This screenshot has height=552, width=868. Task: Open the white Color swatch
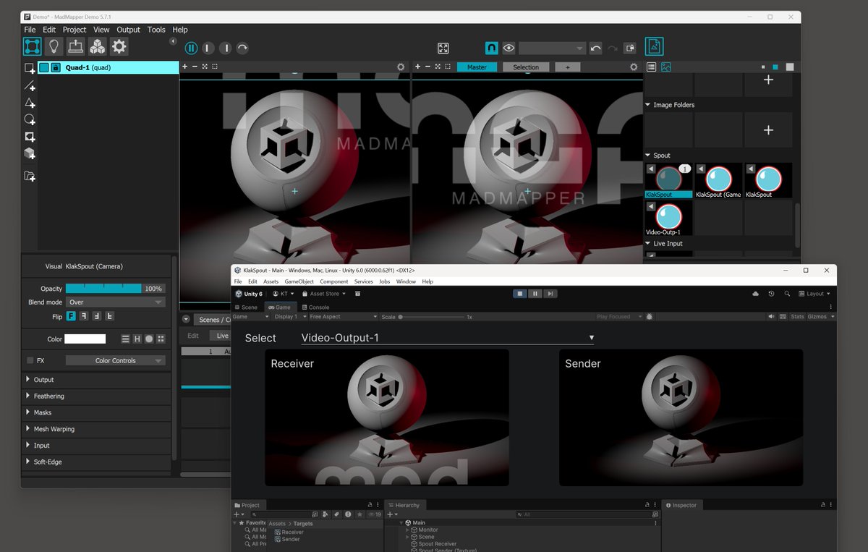(x=85, y=339)
